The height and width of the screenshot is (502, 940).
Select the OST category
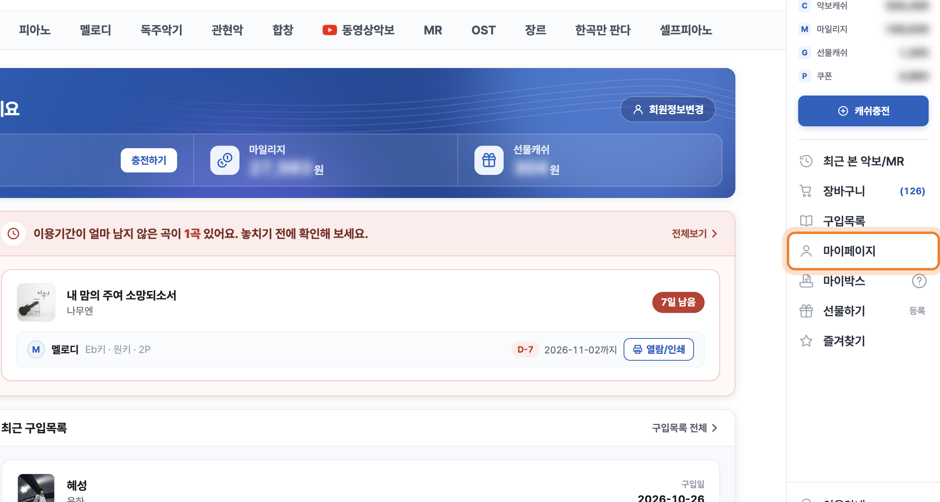483,30
